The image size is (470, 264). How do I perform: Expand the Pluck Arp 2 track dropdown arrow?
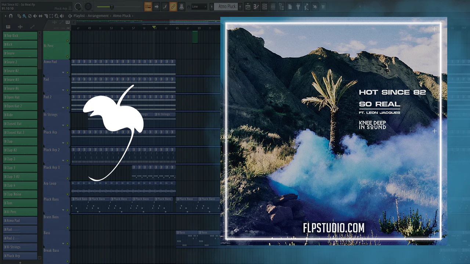coord(63,161)
